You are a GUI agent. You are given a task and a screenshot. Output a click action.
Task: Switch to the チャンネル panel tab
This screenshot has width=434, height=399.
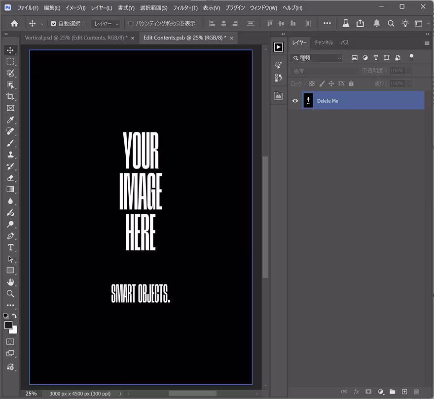pos(324,42)
